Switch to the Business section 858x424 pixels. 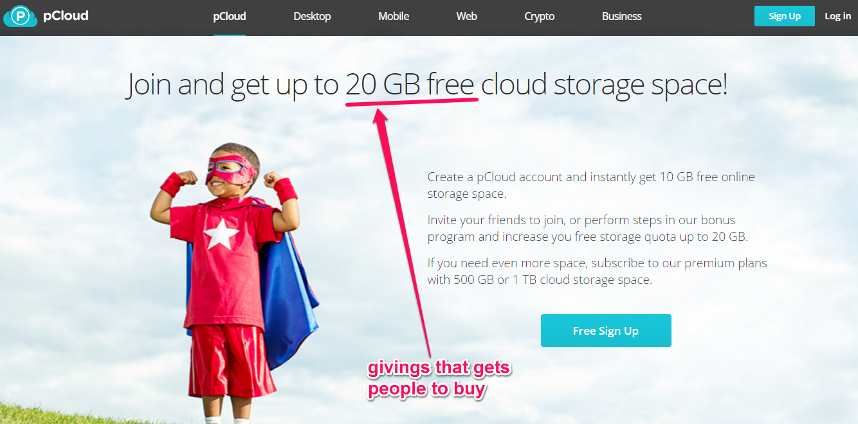click(621, 16)
